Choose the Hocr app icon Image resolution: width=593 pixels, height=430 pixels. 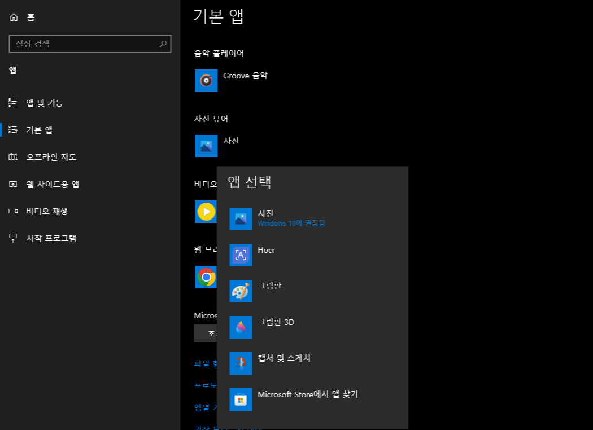(x=241, y=255)
